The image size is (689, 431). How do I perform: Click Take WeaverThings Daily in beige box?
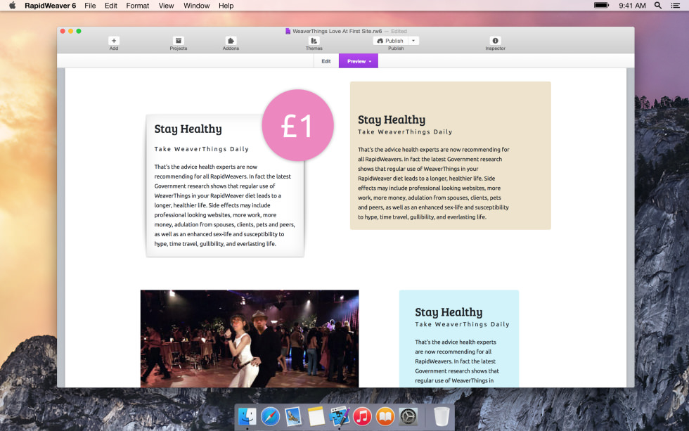tap(405, 131)
